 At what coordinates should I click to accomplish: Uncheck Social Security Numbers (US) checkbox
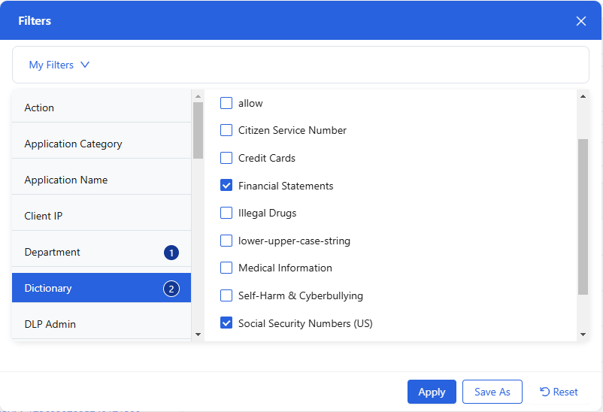tap(226, 323)
